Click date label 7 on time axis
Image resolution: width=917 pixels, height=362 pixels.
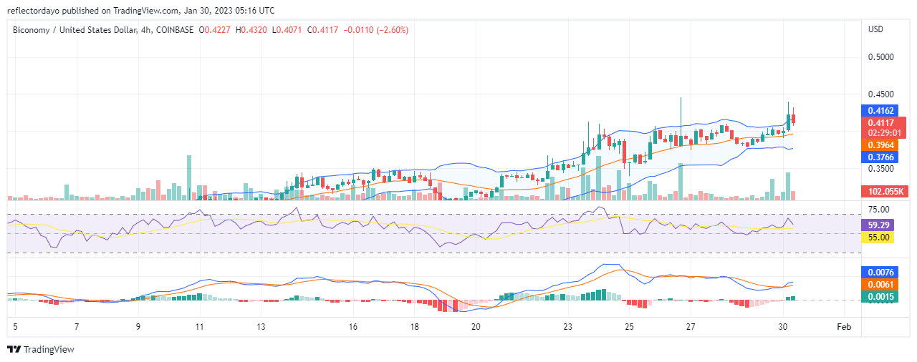pos(77,326)
